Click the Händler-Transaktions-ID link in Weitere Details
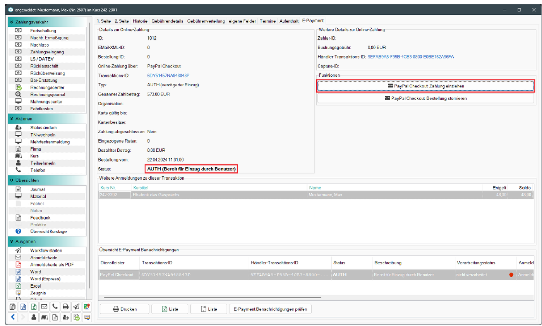 (x=411, y=57)
